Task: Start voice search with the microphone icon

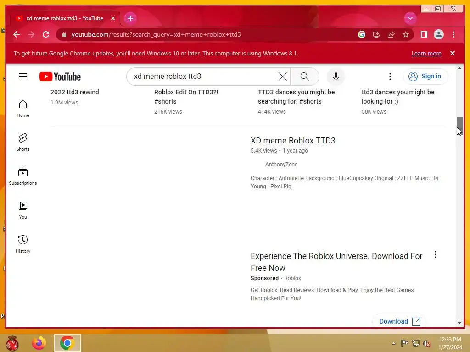Action: [336, 77]
